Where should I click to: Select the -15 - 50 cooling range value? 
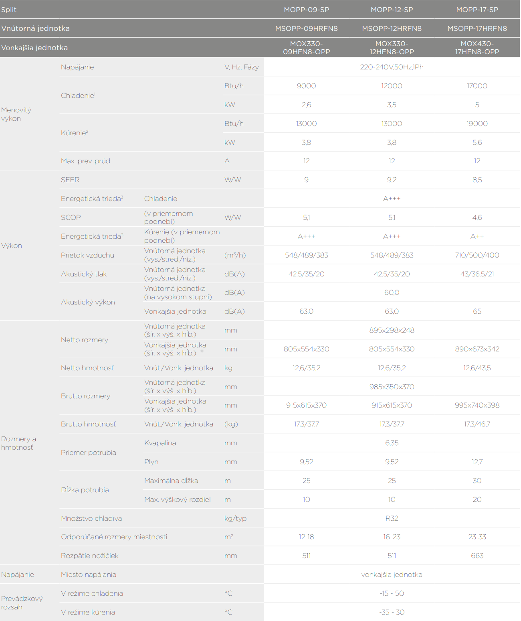pos(392,593)
